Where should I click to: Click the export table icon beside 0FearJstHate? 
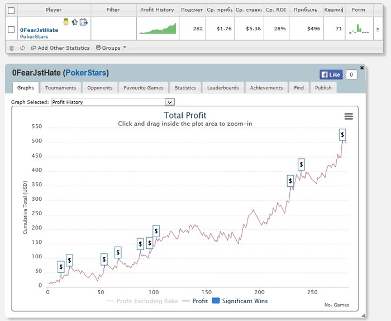(x=84, y=22)
